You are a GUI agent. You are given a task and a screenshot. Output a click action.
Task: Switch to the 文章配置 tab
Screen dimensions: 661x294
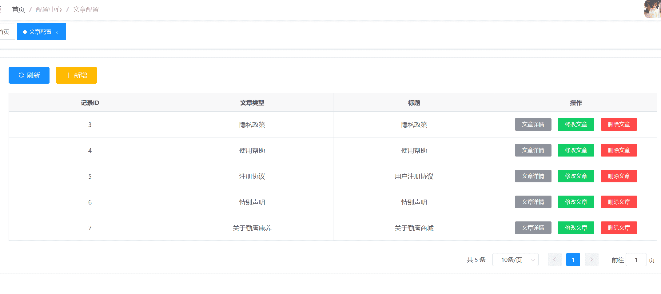(40, 31)
